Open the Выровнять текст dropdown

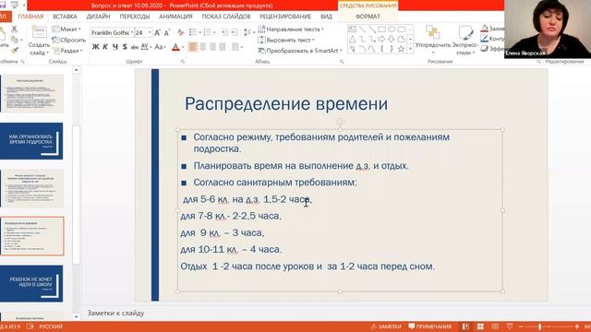click(286, 40)
